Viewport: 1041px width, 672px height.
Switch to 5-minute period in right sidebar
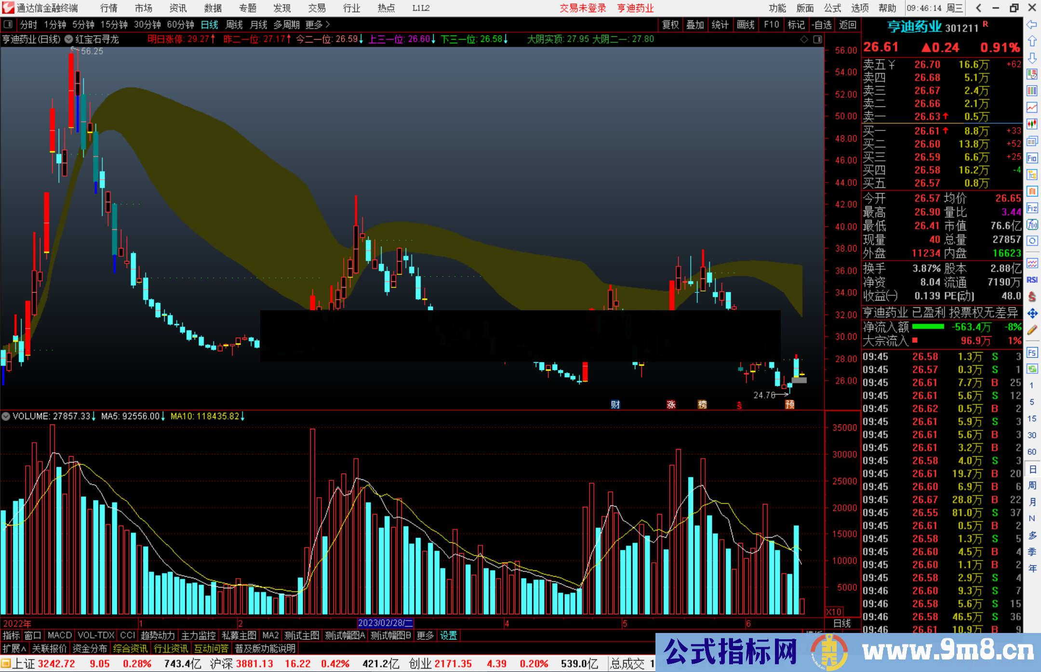coord(1032,402)
